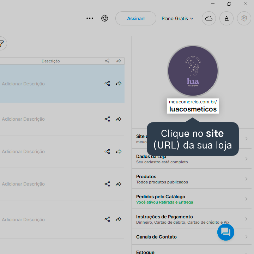This screenshot has height=254, width=254.
Task: Click the underlined A account icon
Action: coord(226,18)
